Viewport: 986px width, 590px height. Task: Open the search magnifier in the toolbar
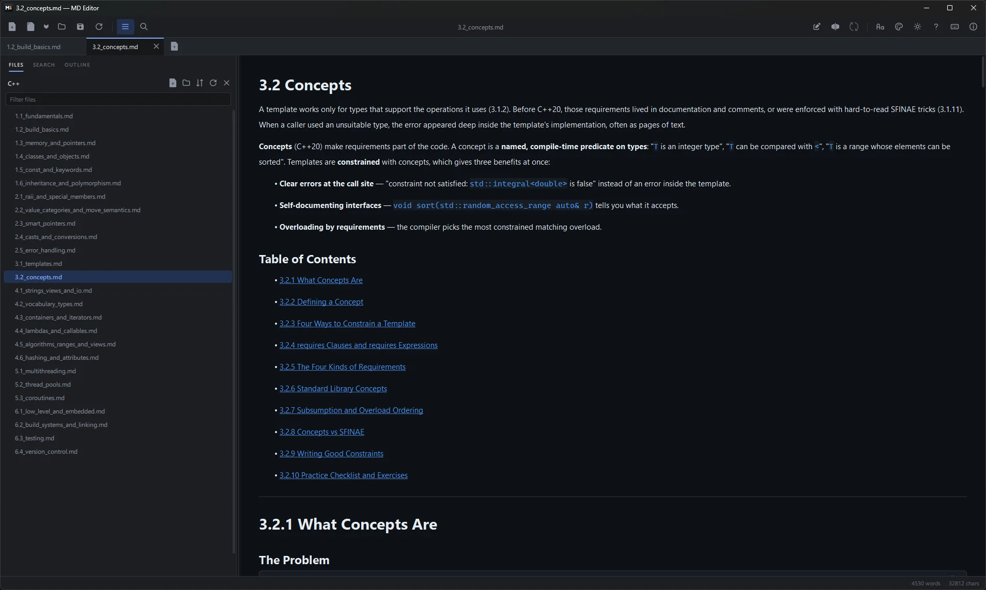point(144,27)
